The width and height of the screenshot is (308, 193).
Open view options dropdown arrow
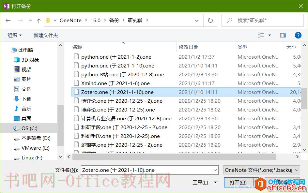(x=269, y=35)
